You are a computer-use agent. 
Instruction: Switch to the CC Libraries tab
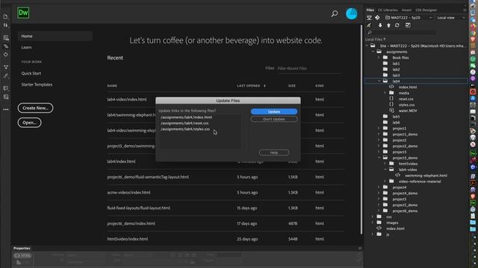388,10
